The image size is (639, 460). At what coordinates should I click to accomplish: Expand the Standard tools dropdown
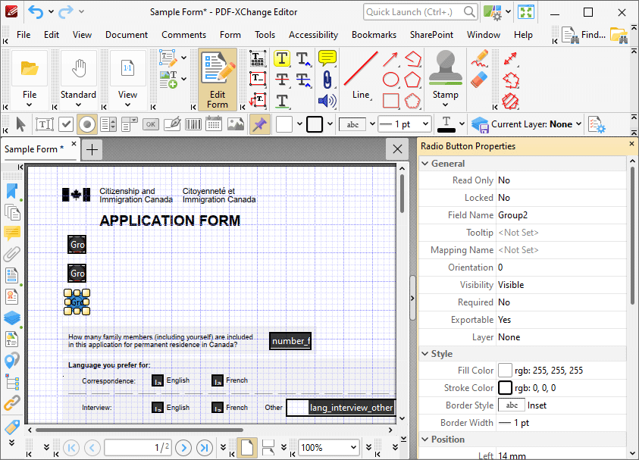pos(78,105)
